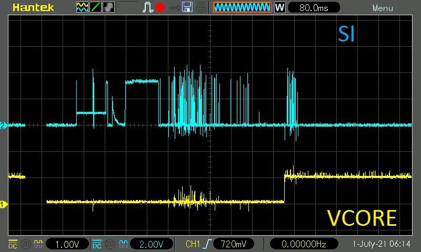Click the cyan CH2 DC coupling icon
Screen dimensions: 421x252
click(x=97, y=244)
